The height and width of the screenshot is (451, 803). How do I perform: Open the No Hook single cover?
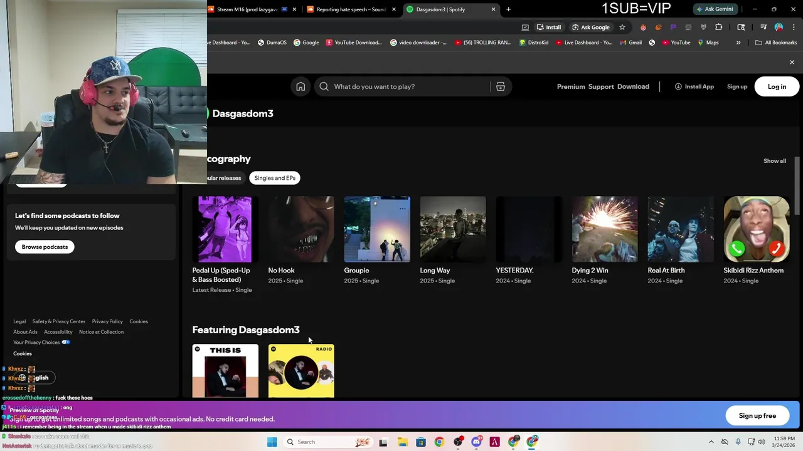(x=301, y=229)
